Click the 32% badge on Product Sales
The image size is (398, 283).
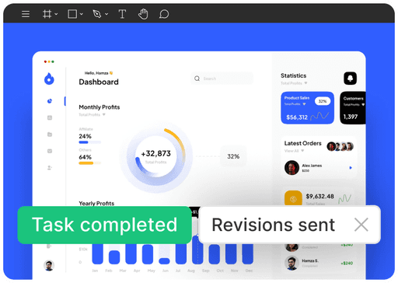point(323,101)
